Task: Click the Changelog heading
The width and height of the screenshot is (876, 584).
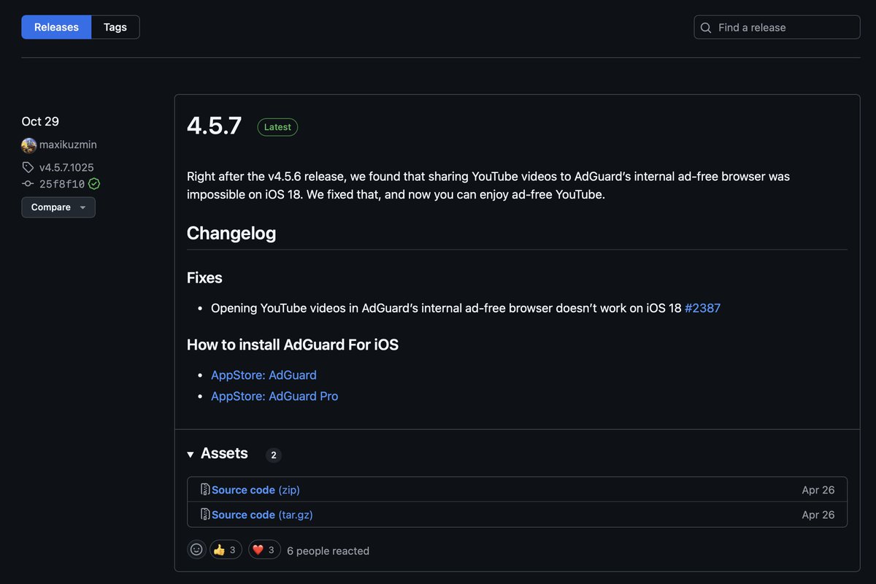Action: pyautogui.click(x=231, y=234)
